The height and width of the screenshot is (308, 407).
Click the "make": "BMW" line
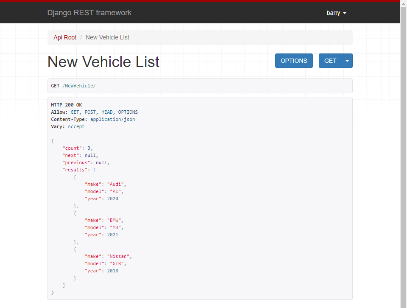tap(104, 220)
